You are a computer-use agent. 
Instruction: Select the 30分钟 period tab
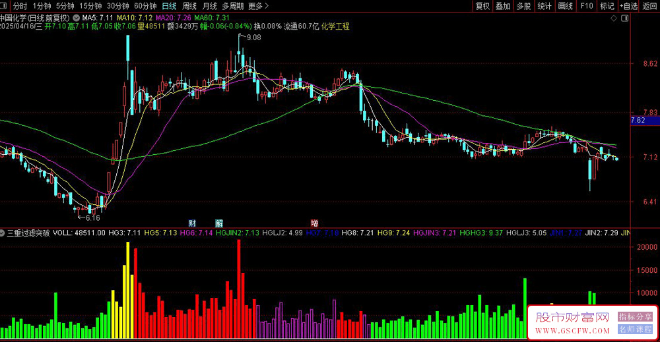(118, 6)
